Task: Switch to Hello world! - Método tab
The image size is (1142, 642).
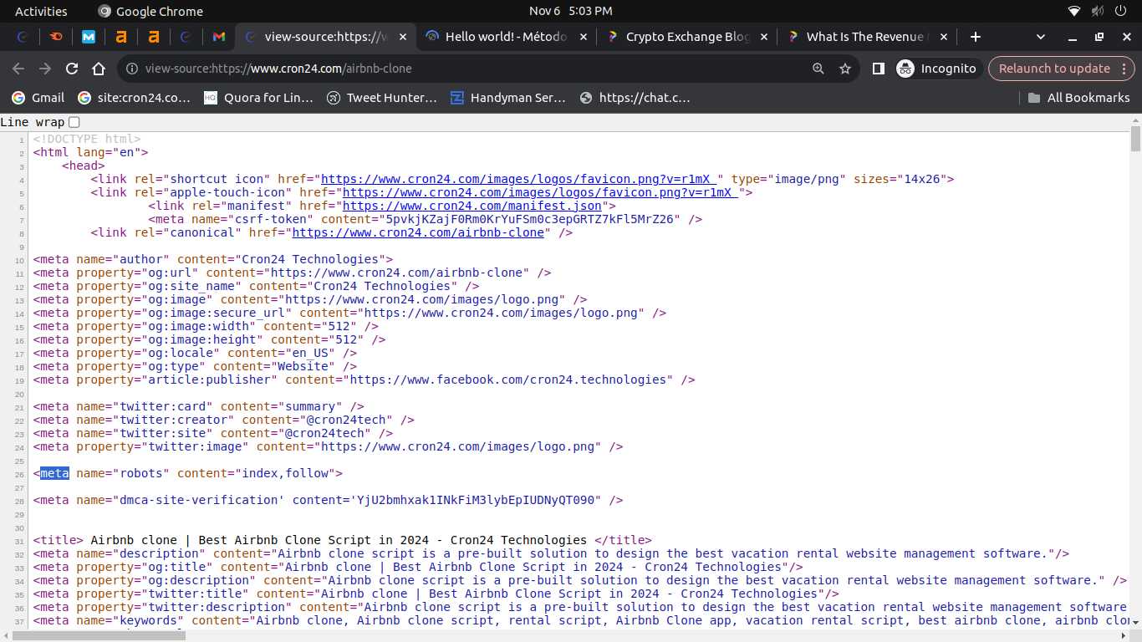Action: point(506,37)
